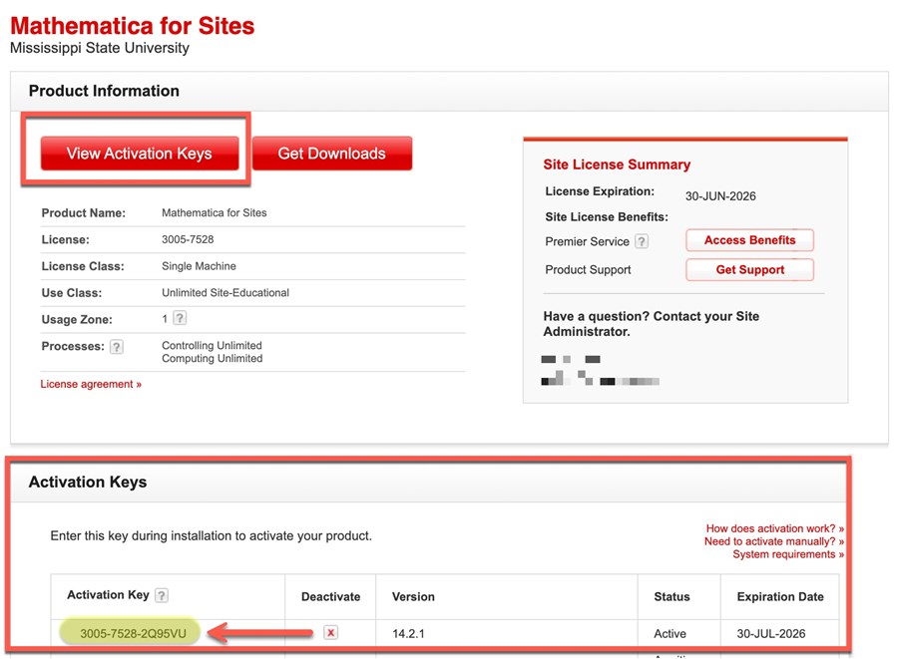Open 'Need to activate manually?' link
Image resolution: width=898 pixels, height=659 pixels.
pos(774,541)
